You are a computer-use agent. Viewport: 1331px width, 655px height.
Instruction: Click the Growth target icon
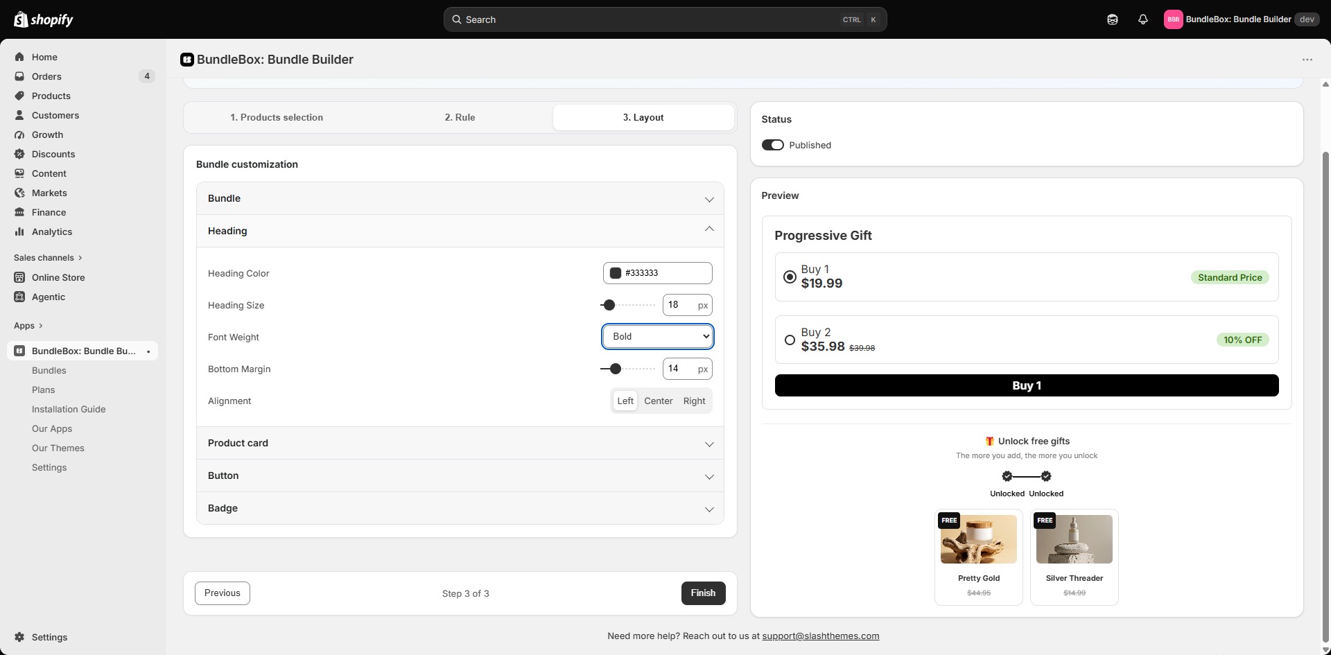19,134
